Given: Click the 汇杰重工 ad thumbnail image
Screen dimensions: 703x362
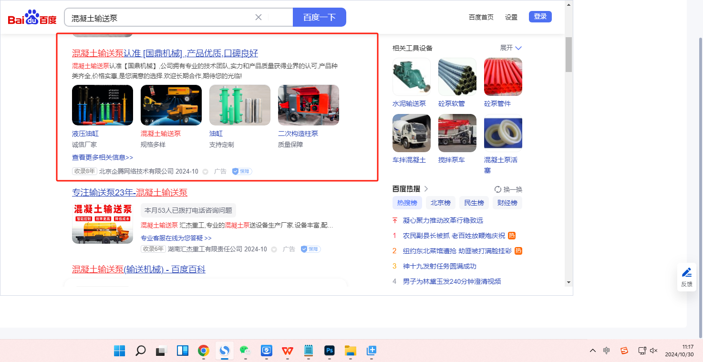Looking at the screenshot, I should click(103, 223).
